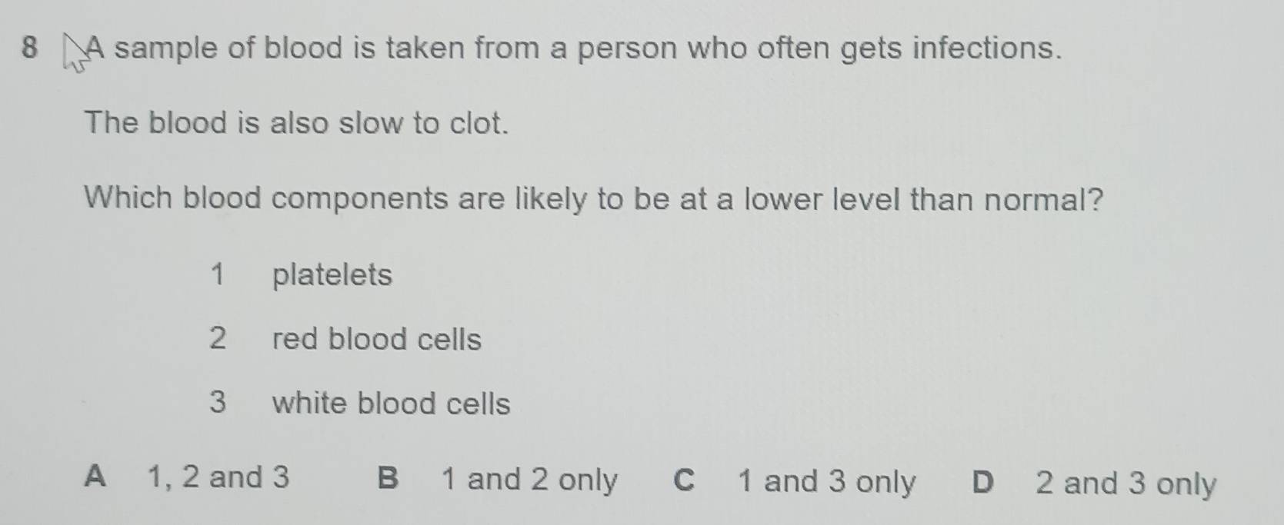Click the line starting "Which blood components"
Screen dimensions: 1284x525
click(x=593, y=199)
